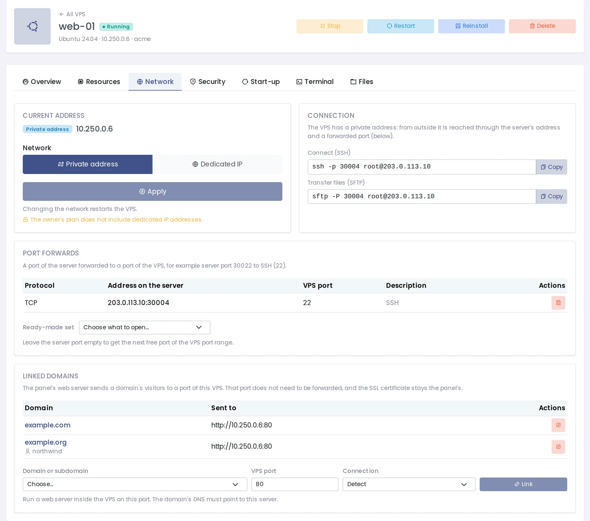
Task: Click the TCP protocol cell
Action: pyautogui.click(x=31, y=303)
